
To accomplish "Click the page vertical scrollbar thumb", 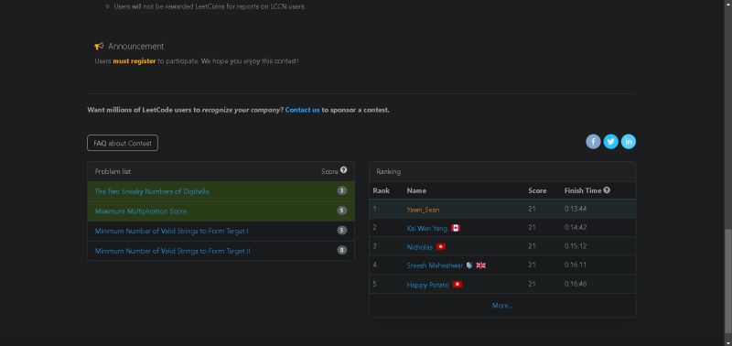I will point(727,283).
